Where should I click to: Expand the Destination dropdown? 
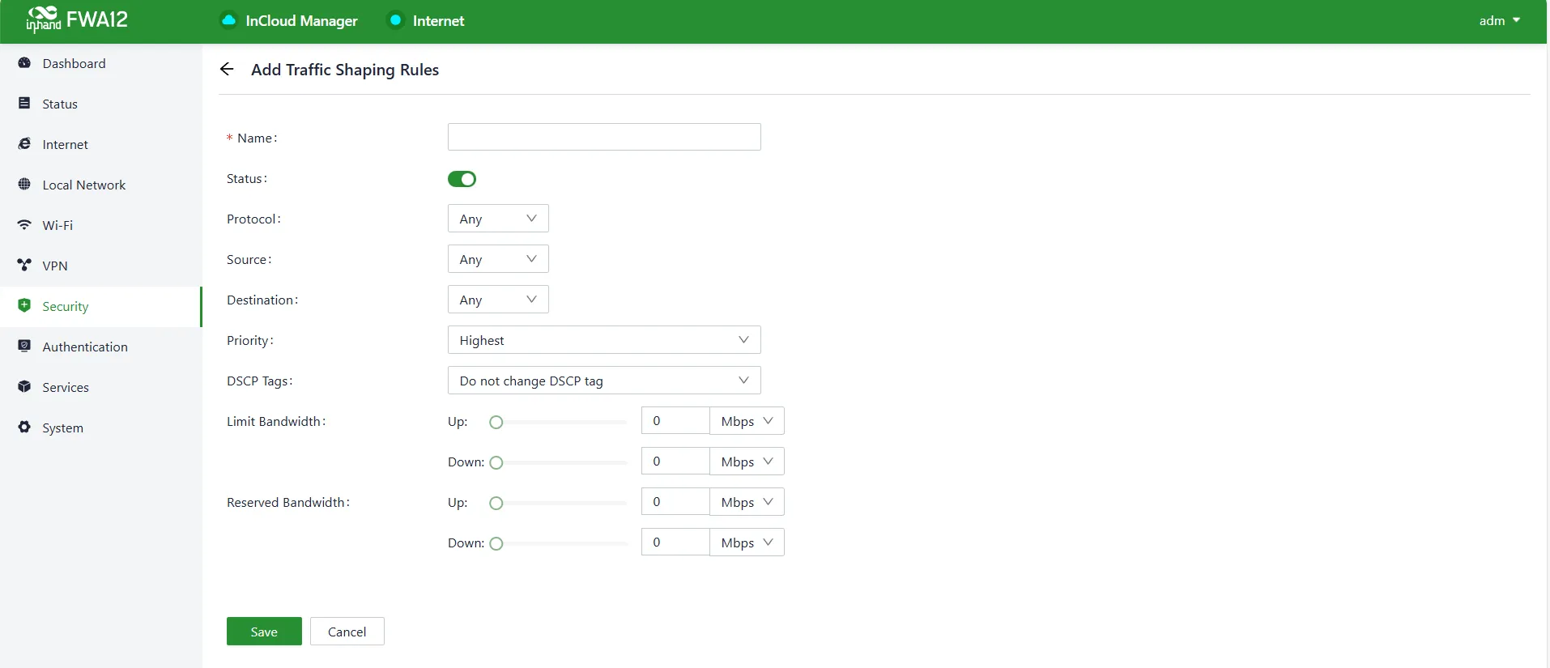498,300
